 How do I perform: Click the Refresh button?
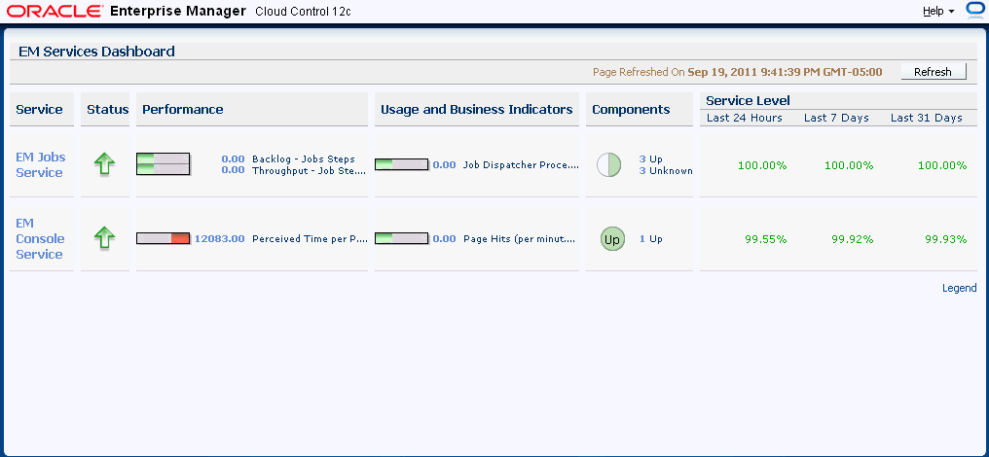tap(933, 72)
